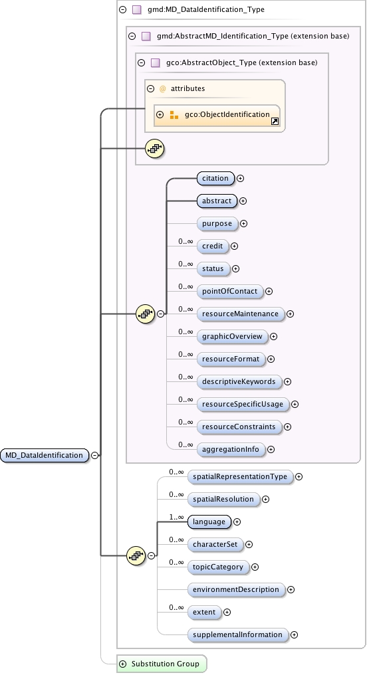Select the descriptiveKeywords element
The height and width of the screenshot is (675, 367).
239,382
